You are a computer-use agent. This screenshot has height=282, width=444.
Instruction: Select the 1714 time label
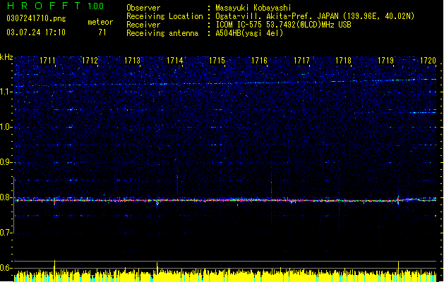pyautogui.click(x=175, y=61)
